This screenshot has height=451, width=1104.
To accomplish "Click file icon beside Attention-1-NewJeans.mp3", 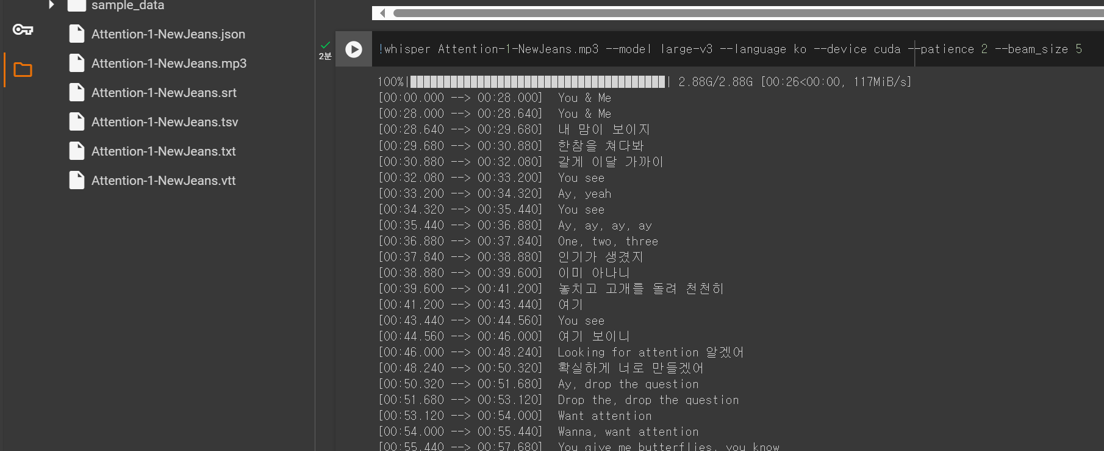I will coord(77,63).
